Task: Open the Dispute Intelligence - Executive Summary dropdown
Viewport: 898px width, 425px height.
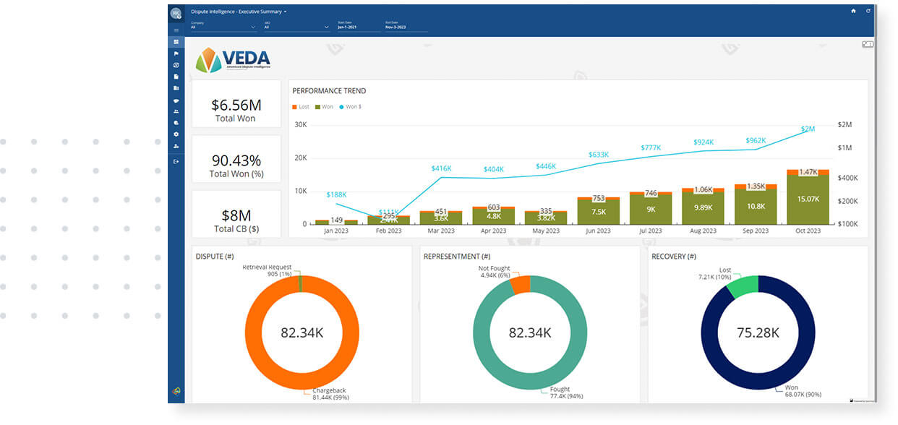Action: pyautogui.click(x=239, y=12)
